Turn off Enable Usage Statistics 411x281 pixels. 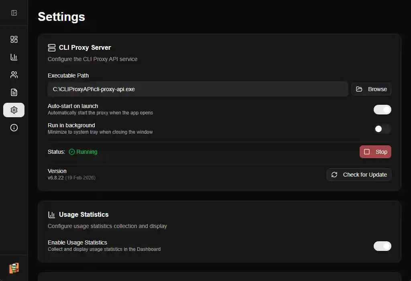point(382,246)
